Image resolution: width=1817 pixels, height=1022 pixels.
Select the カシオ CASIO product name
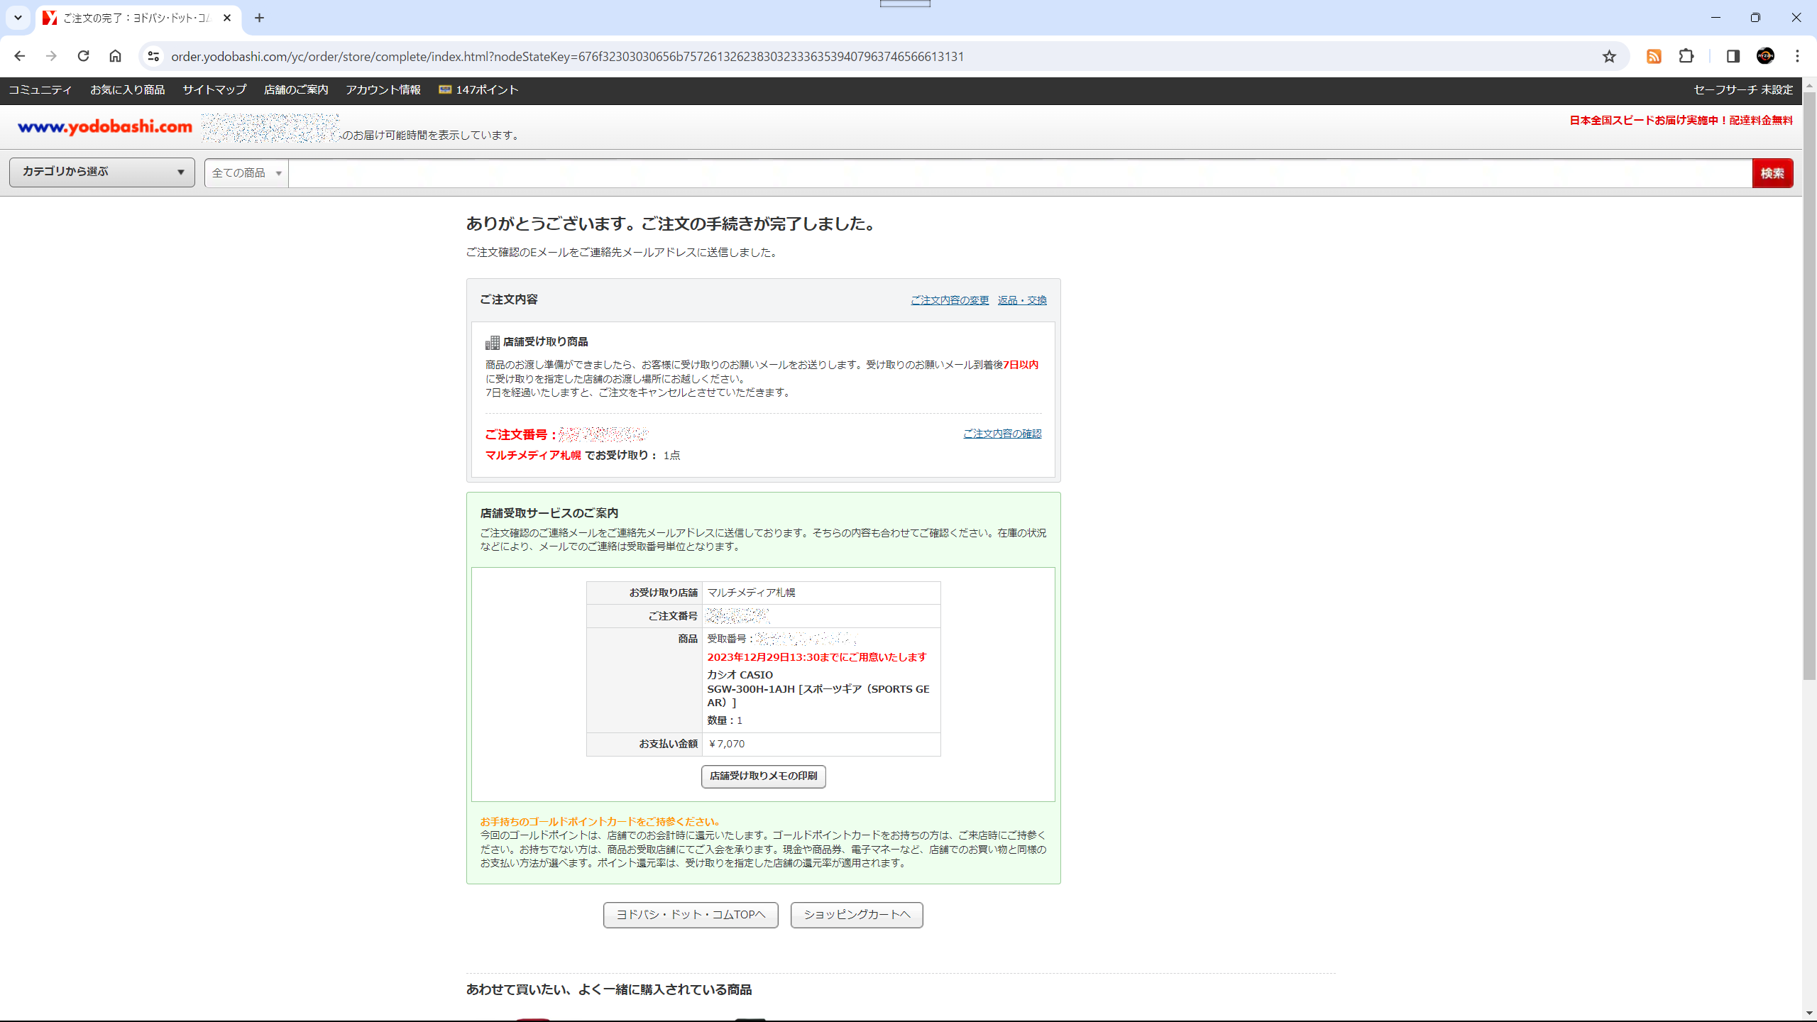point(740,675)
